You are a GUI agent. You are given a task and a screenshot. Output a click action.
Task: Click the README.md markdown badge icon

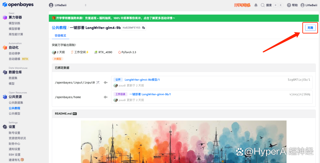click(75, 114)
